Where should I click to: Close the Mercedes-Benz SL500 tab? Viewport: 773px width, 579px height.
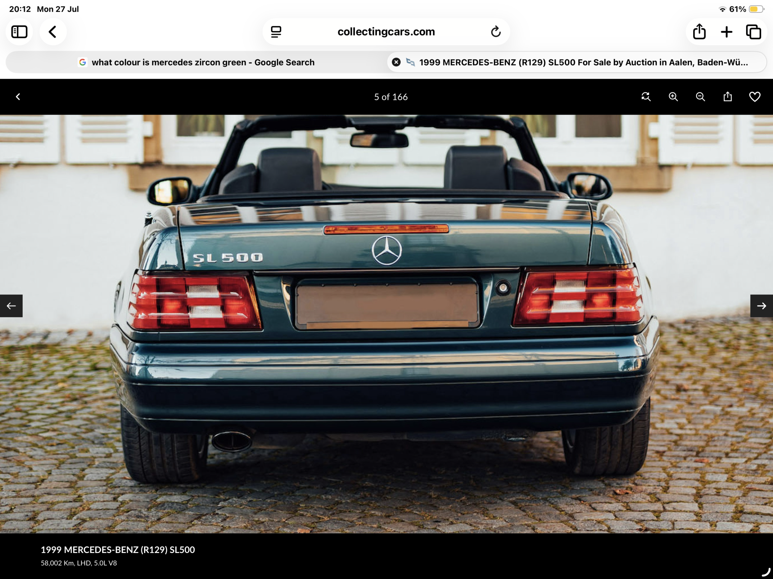[396, 62]
